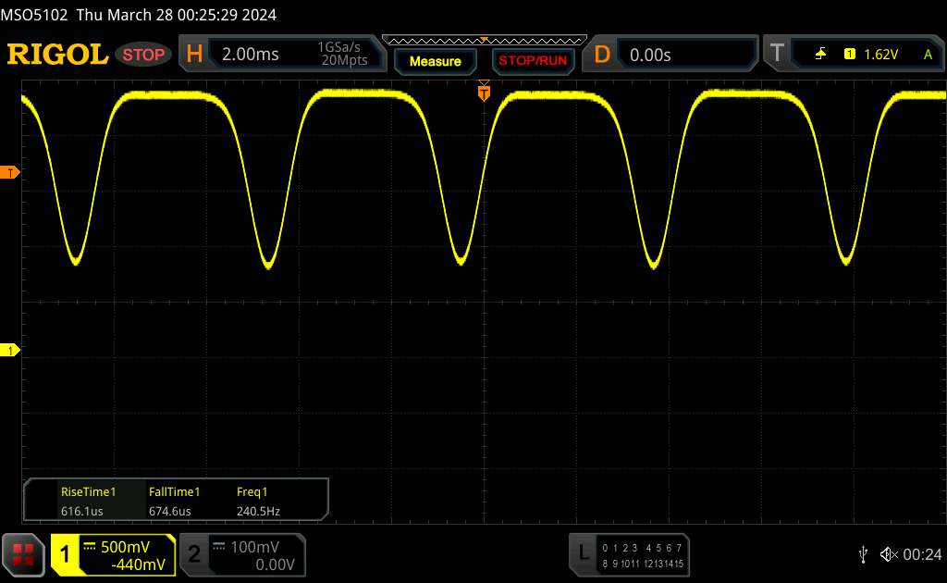Click the channel 2 100mV scale
This screenshot has height=583, width=947.
coord(254,547)
